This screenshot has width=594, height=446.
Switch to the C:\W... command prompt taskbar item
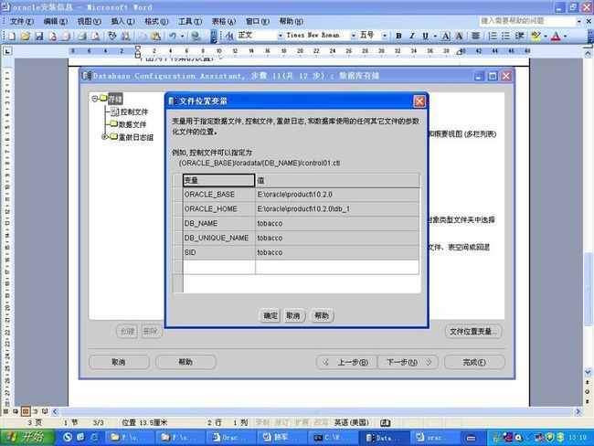tap(332, 438)
